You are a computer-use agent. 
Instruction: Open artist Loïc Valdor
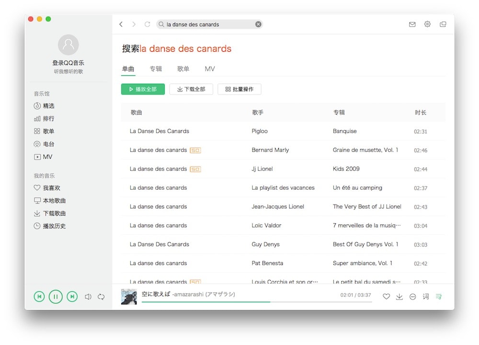(266, 226)
